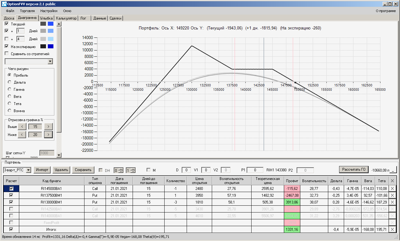This screenshot has height=241, width=400.
Task: Open the 3-вар-т_РТС portfolio dropdown
Action: (x=29, y=170)
